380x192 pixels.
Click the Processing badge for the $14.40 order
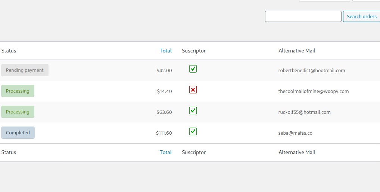coord(18,91)
